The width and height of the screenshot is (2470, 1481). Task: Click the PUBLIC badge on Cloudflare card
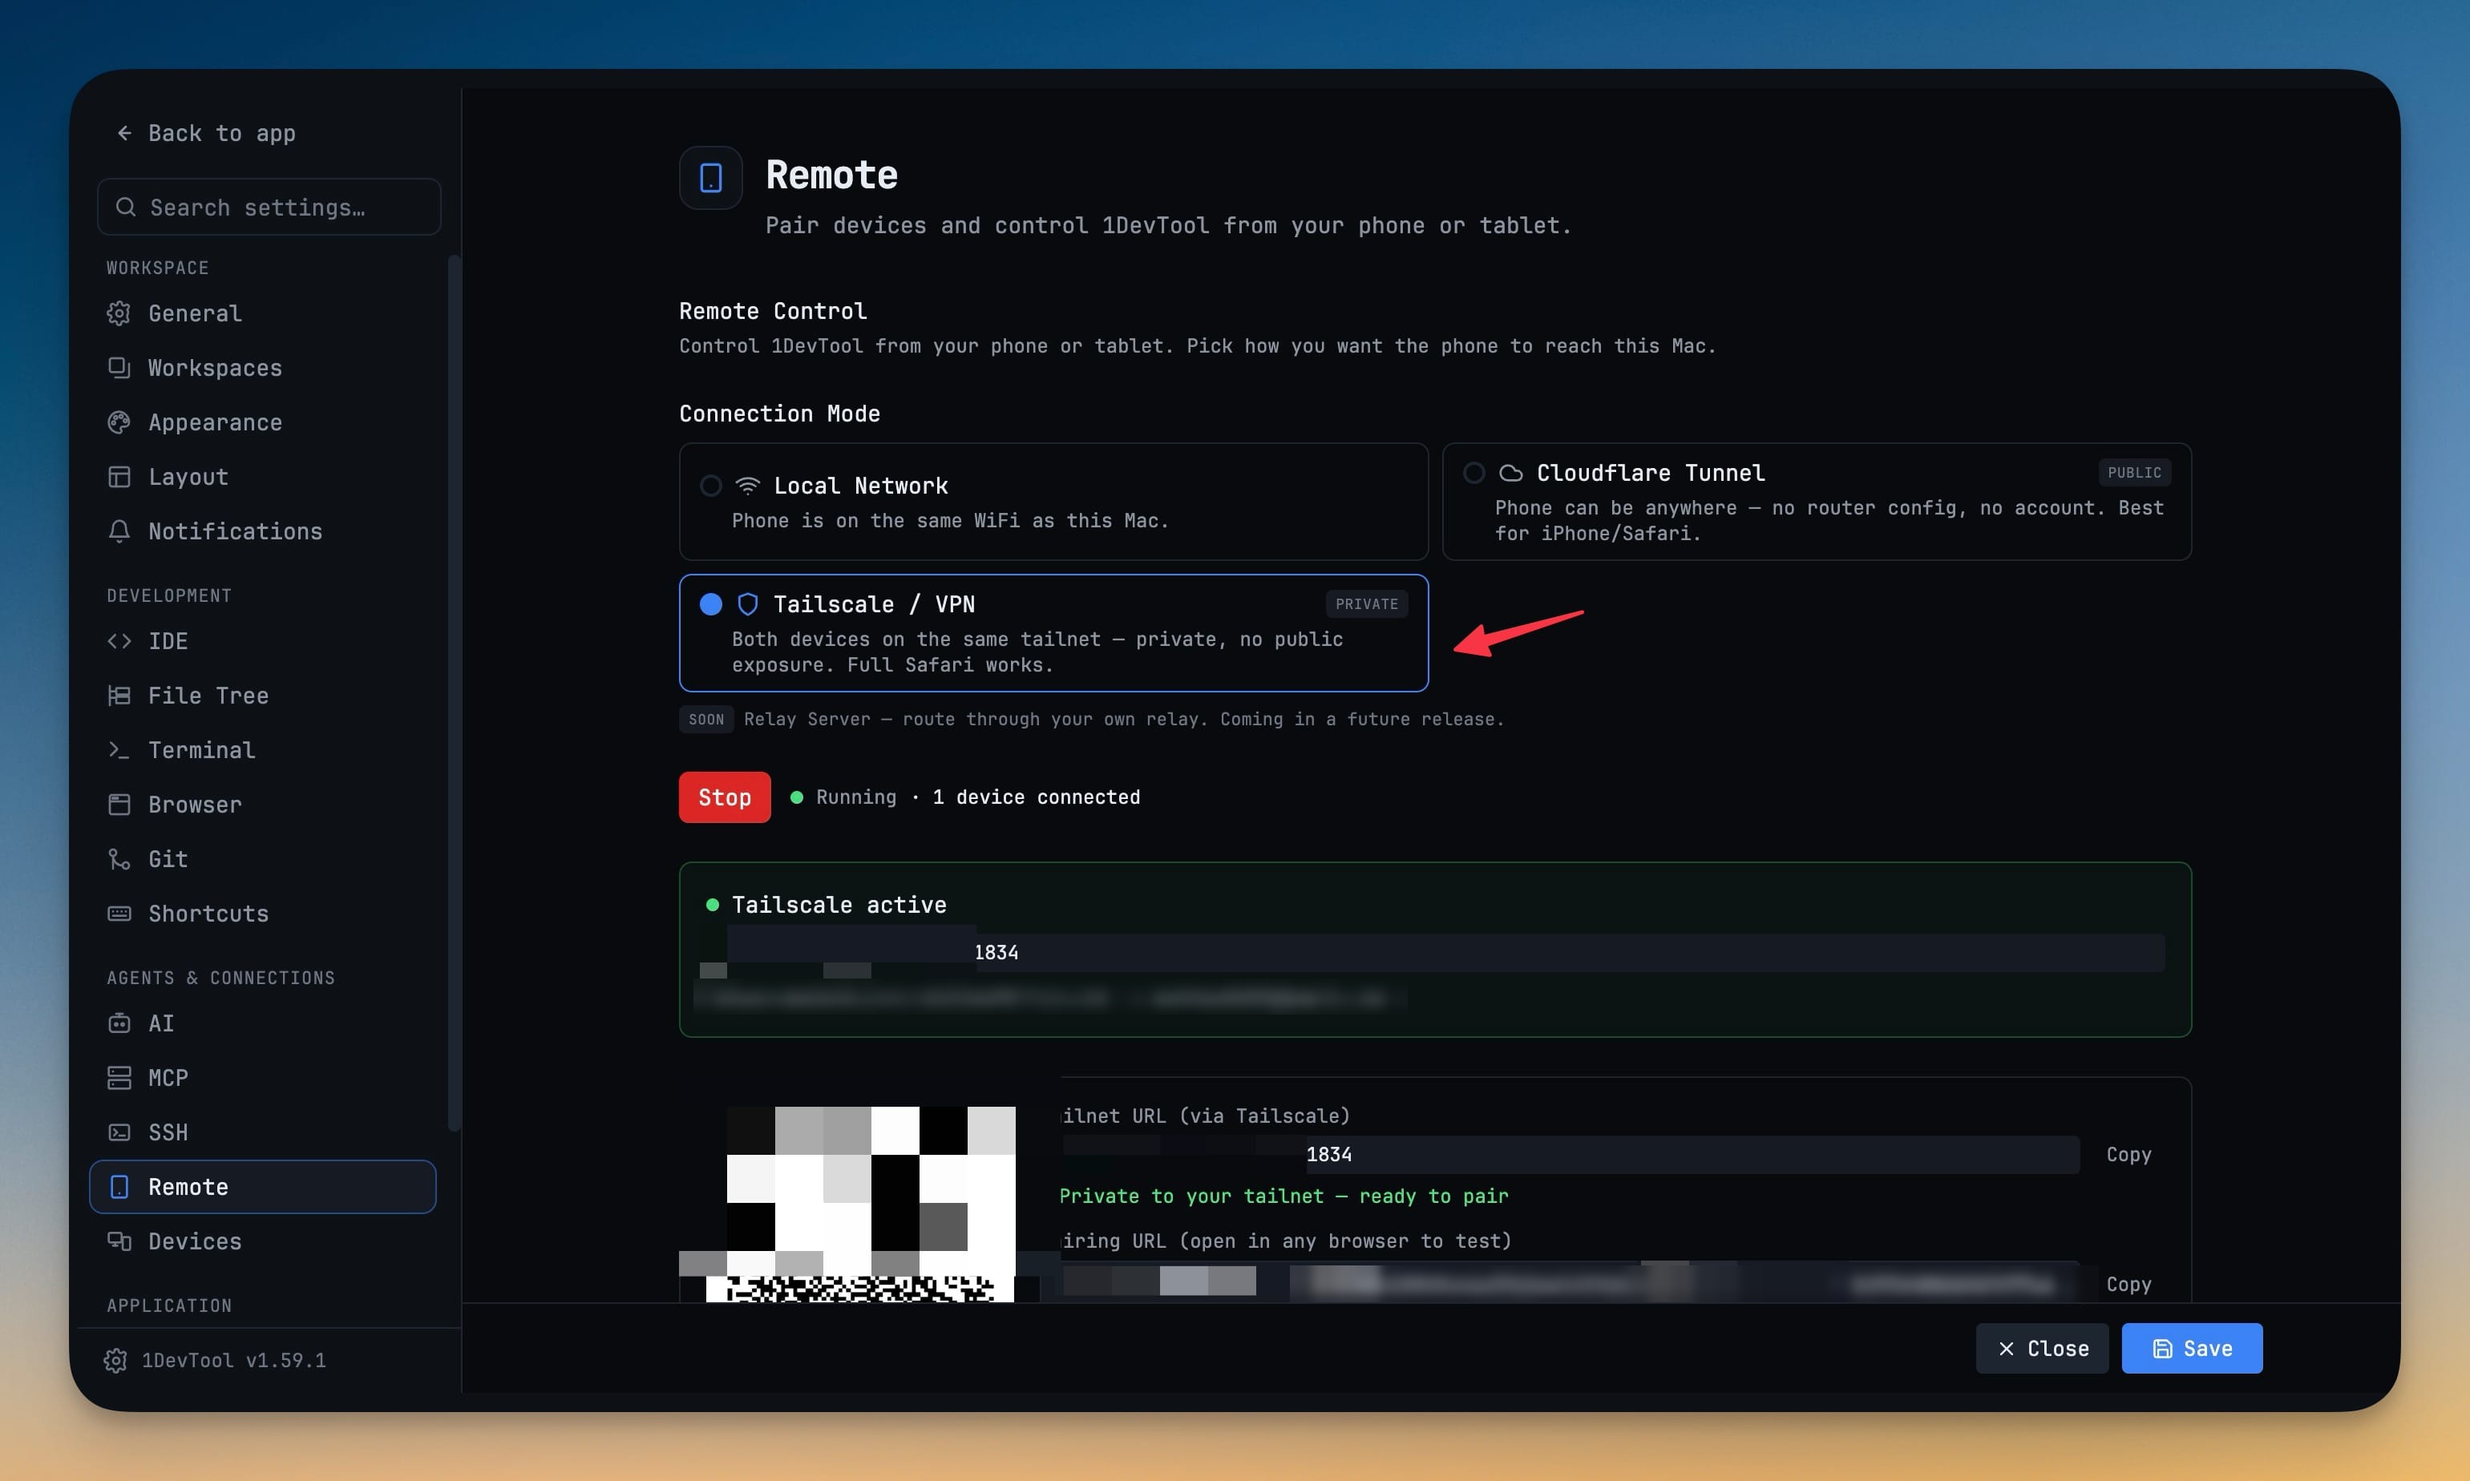(x=2133, y=472)
